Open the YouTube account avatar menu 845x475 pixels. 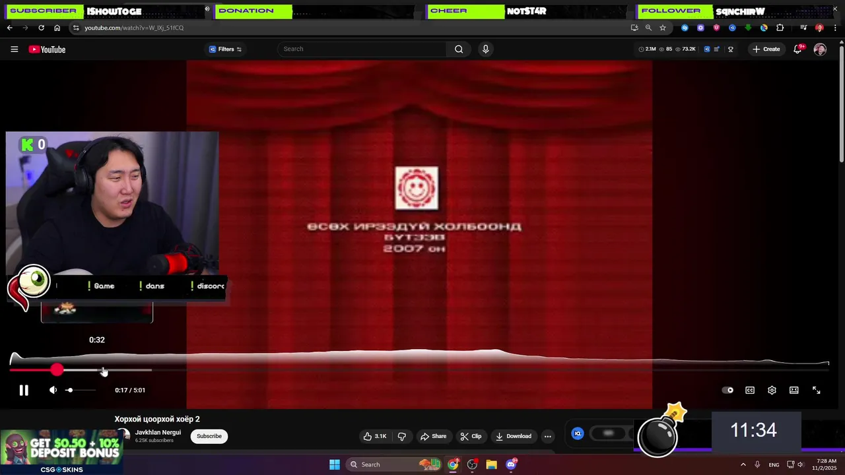pos(820,49)
